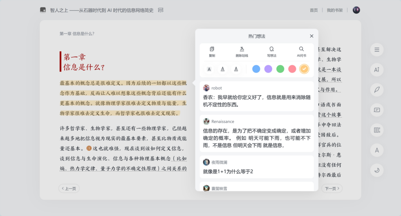Open notes with the feather icon
Screen dimensions: 401x216
(x=377, y=90)
